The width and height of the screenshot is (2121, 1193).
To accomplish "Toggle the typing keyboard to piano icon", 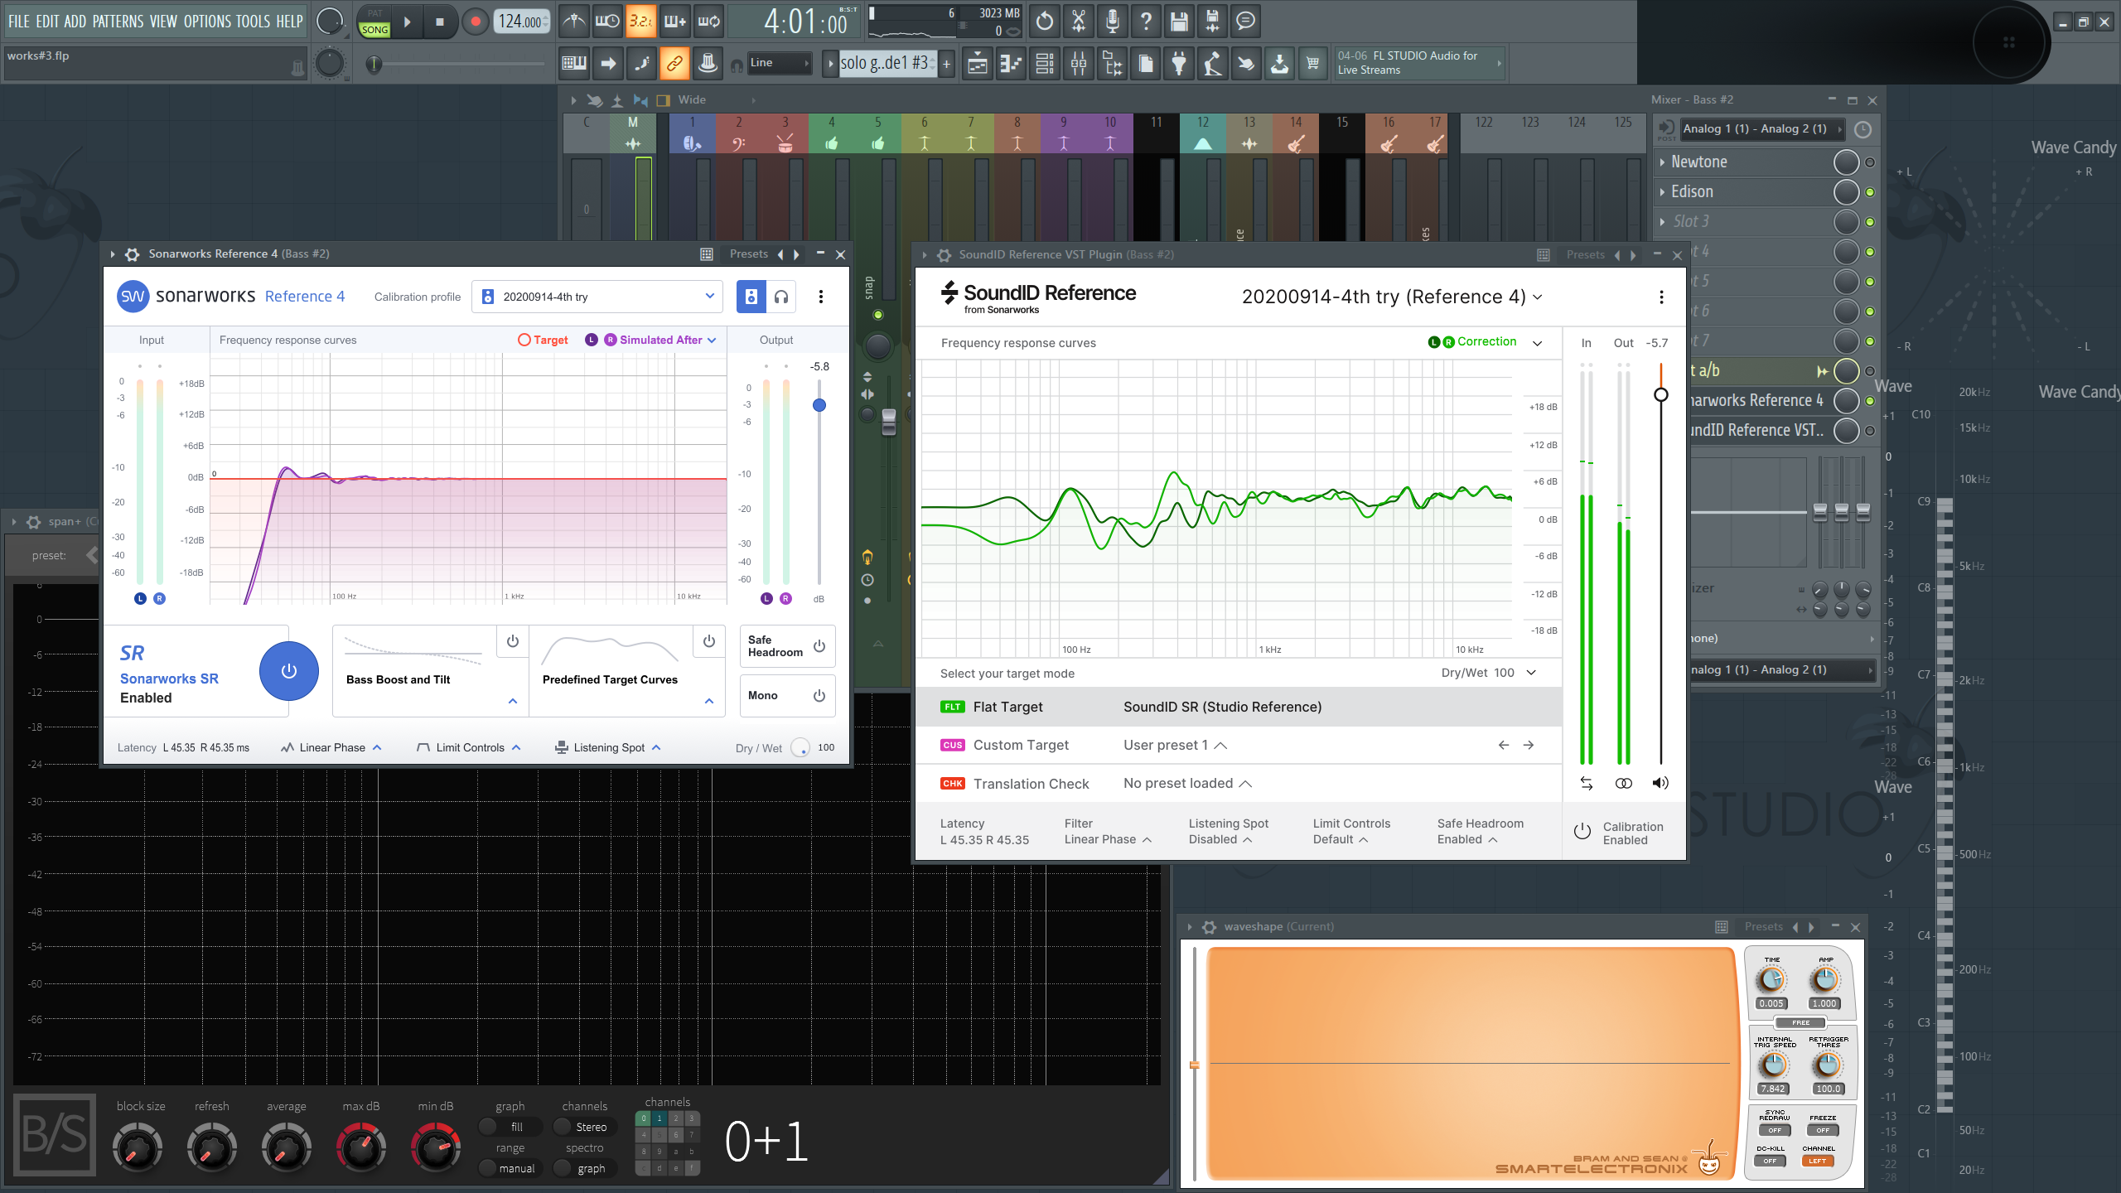I will click(574, 63).
